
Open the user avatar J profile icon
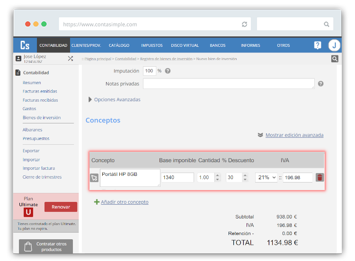coord(334,45)
